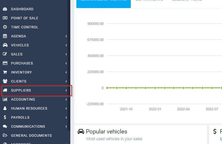Click the Popular vehicles panel heading
The image size is (222, 144).
click(x=106, y=131)
